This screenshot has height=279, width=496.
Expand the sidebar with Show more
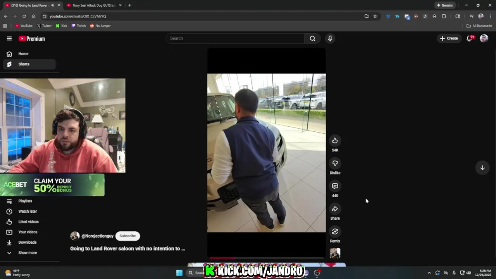coord(27,253)
